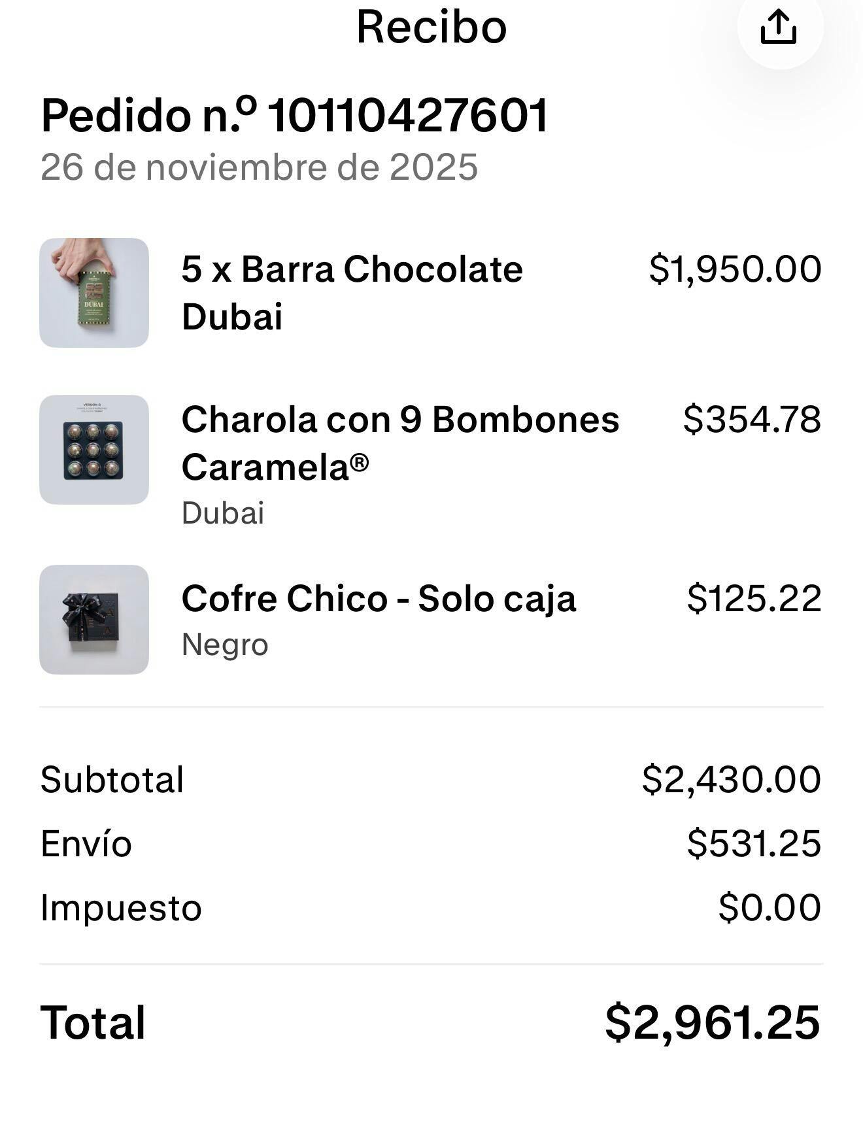Screen dimensions: 863x1123
Task: Open the Charola 9 Bombones product thumbnail
Action: 94,450
